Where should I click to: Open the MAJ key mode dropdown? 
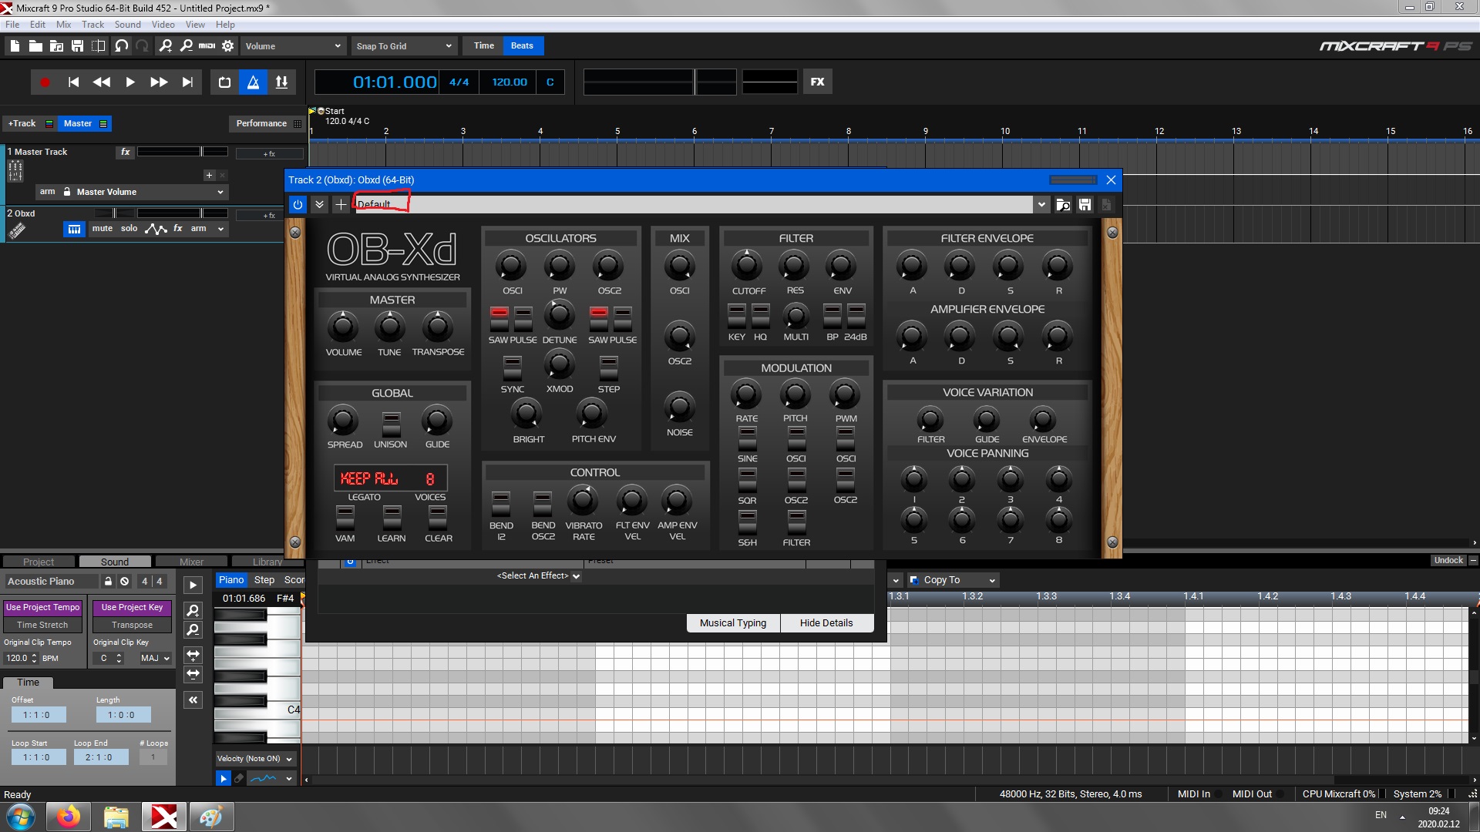[x=155, y=659]
